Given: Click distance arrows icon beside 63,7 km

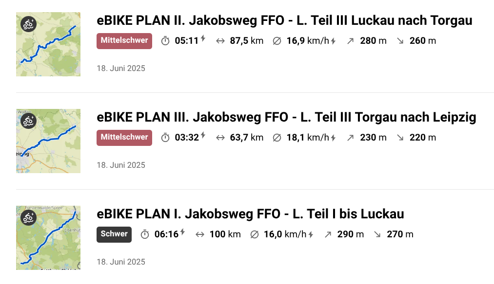Looking at the screenshot, I should (220, 138).
